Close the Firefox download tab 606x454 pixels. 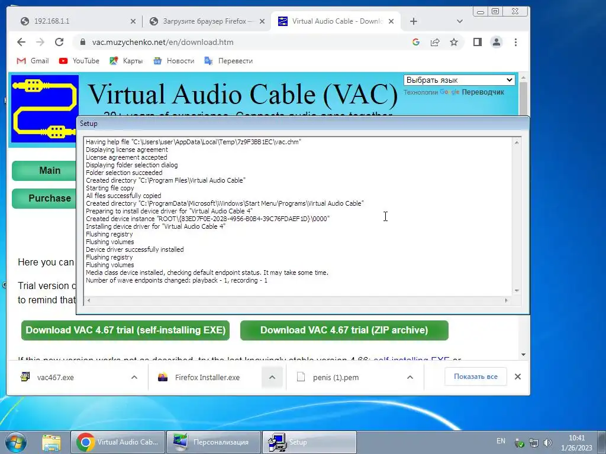tap(262, 21)
